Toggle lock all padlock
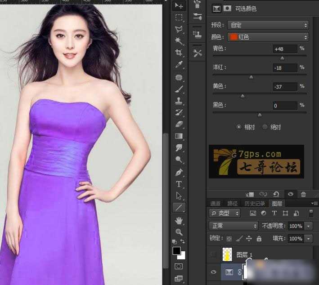 [x=259, y=238]
